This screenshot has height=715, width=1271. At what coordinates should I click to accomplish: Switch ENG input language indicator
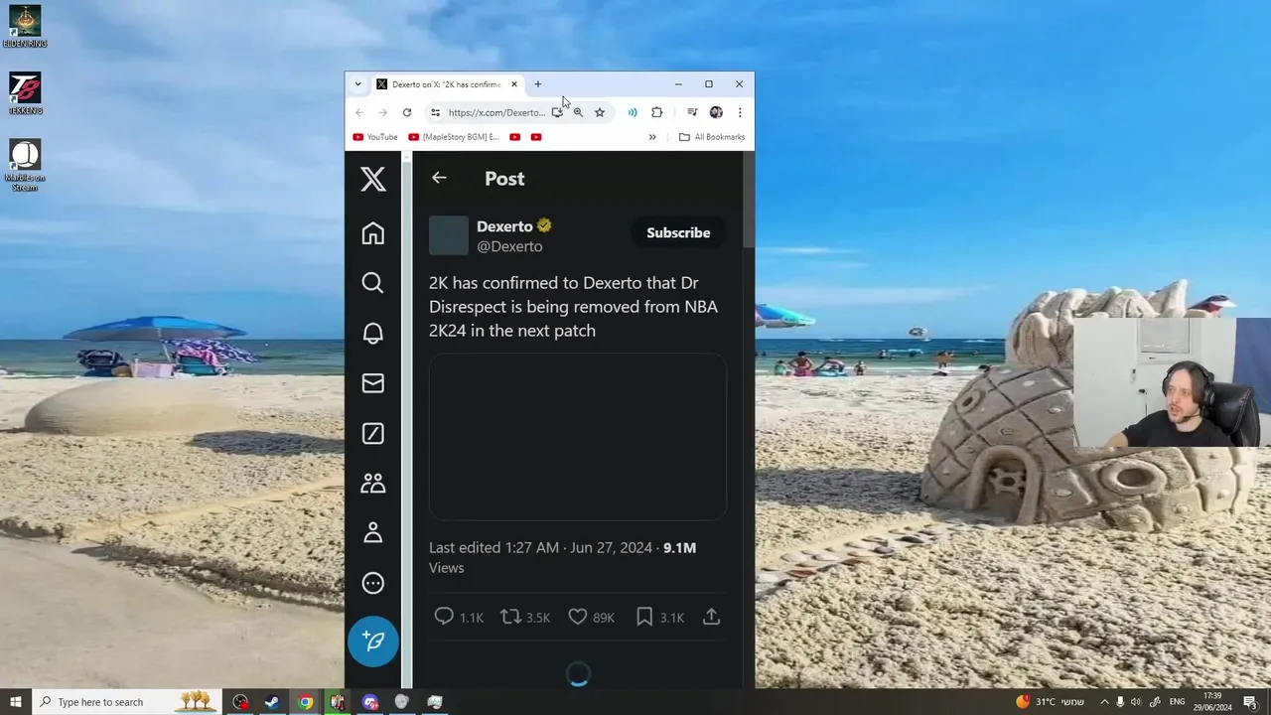1178,702
